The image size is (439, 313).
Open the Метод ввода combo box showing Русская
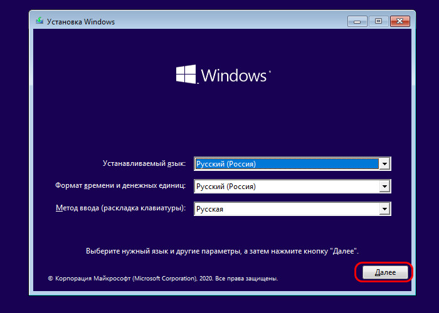(292, 209)
